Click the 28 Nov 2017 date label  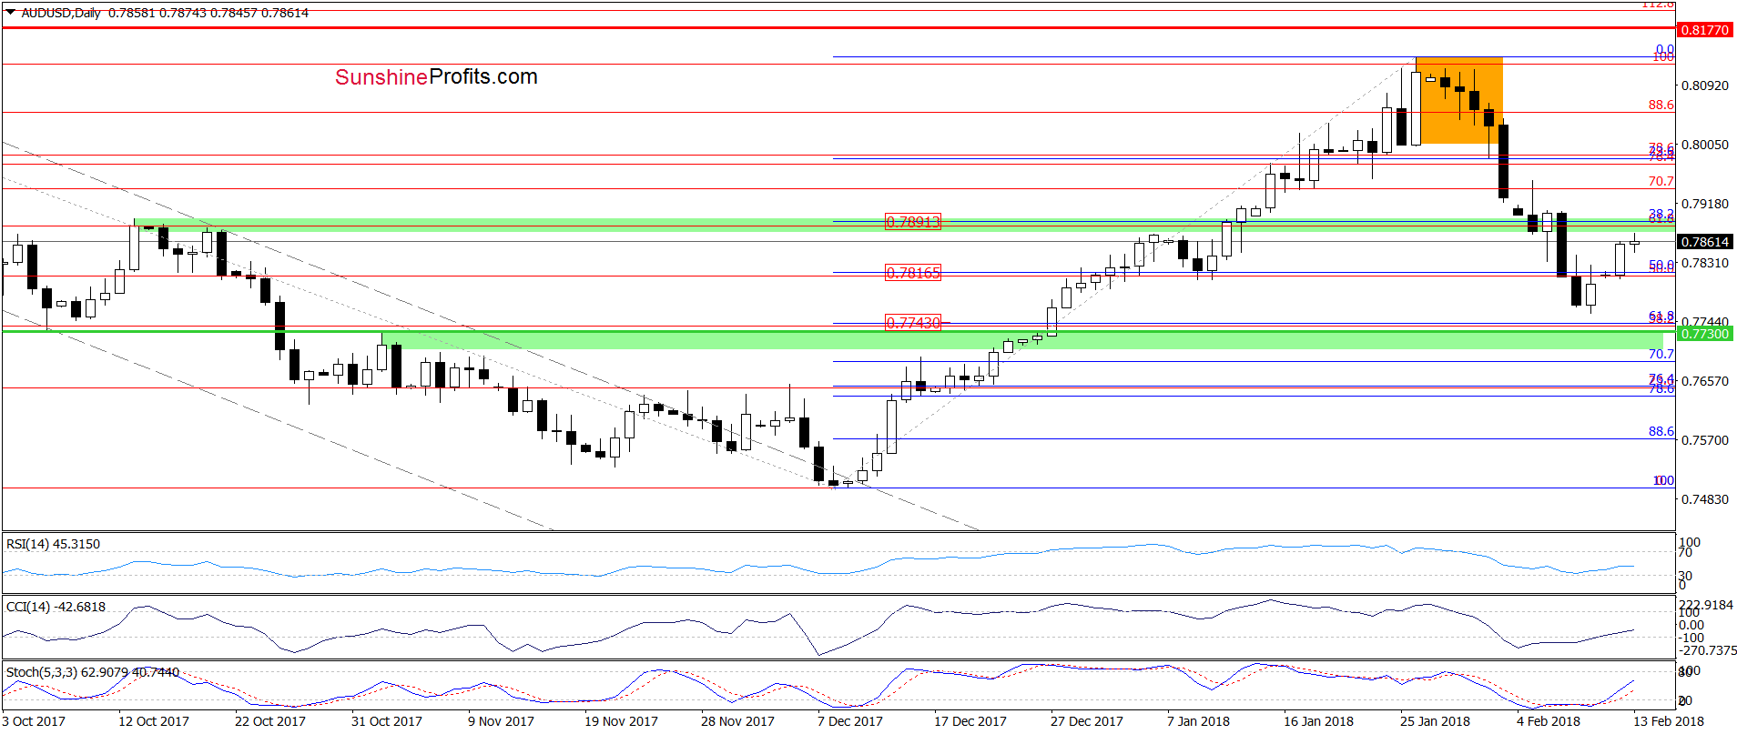coord(737,721)
